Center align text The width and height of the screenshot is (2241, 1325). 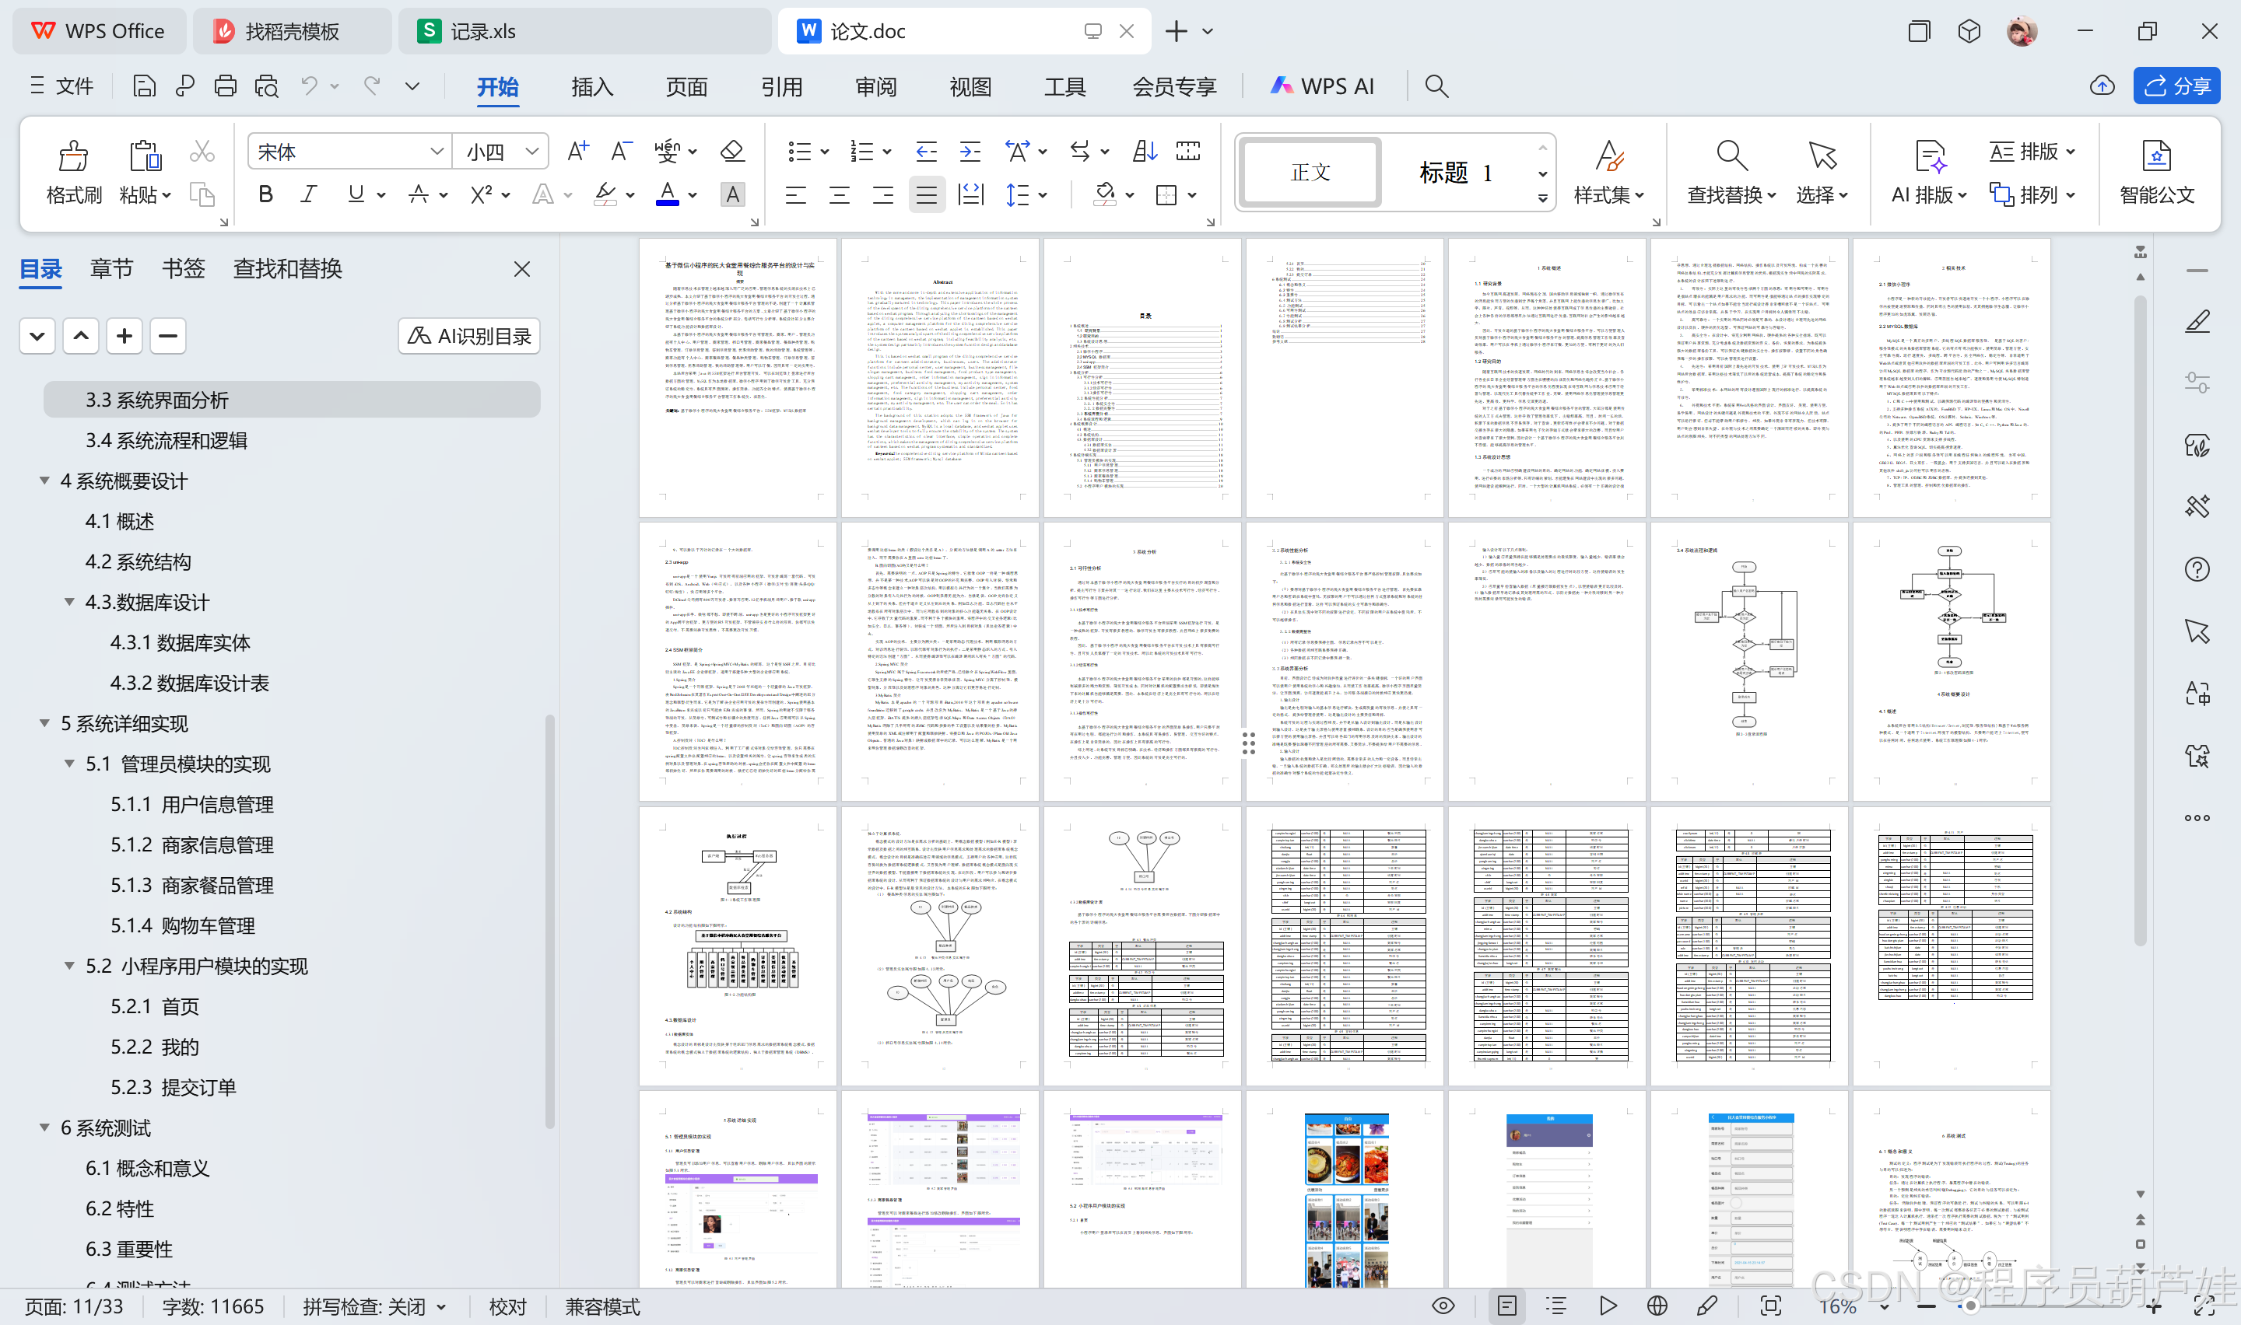click(x=839, y=194)
